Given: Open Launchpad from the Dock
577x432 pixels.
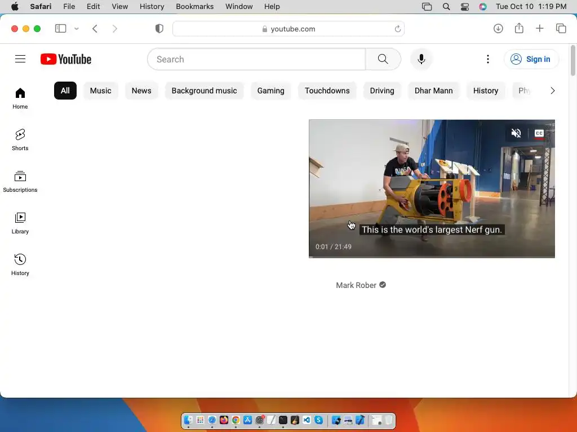Looking at the screenshot, I should (x=200, y=420).
